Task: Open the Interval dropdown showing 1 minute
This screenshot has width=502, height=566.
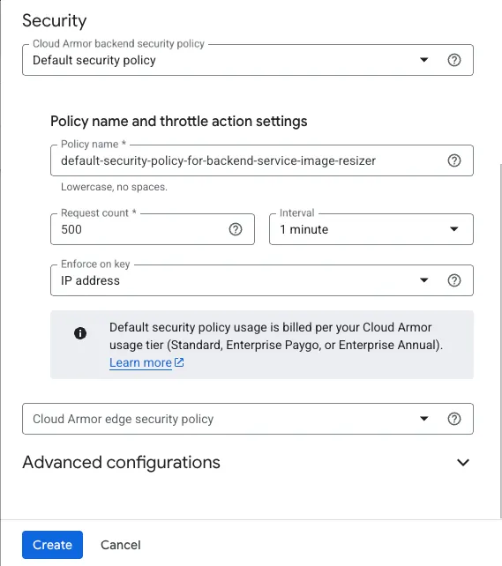Action: (371, 229)
